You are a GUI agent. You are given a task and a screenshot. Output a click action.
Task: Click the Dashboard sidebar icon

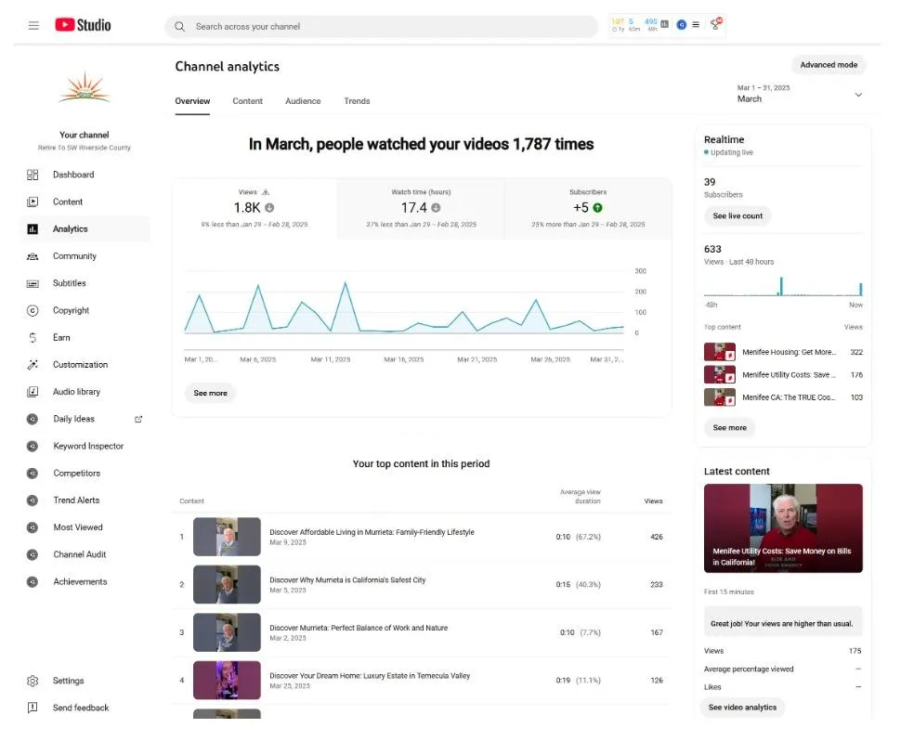pyautogui.click(x=33, y=175)
